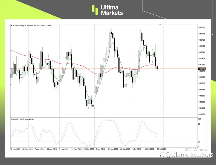Click the 26 Jun 2023 date label
The image size is (216, 165).
pos(125,149)
